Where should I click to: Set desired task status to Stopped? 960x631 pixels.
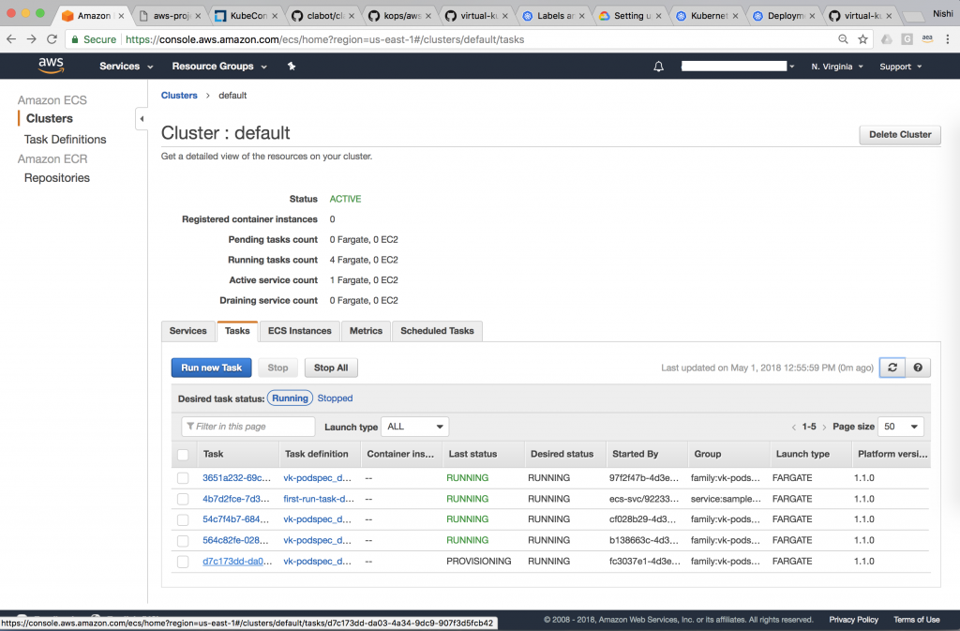click(x=335, y=398)
